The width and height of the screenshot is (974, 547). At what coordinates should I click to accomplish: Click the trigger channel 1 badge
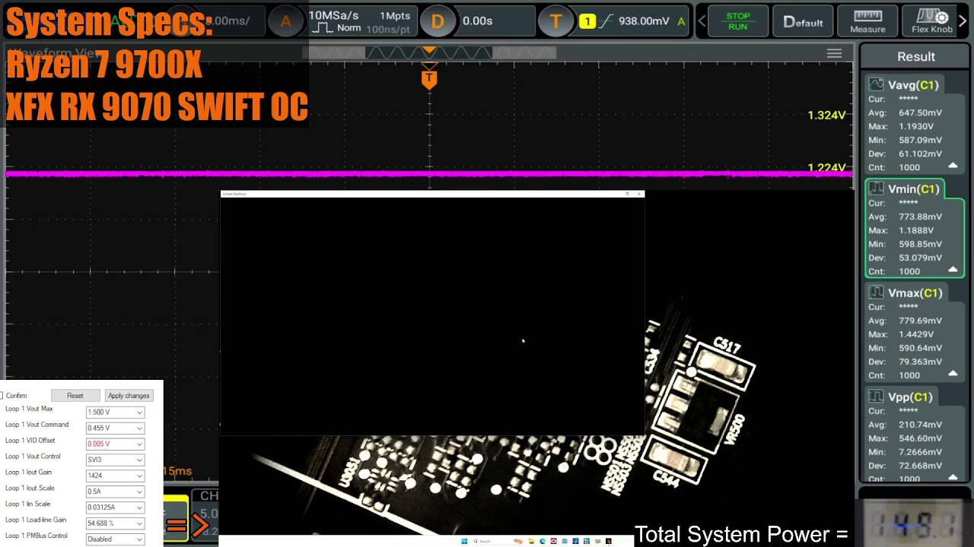pos(587,21)
